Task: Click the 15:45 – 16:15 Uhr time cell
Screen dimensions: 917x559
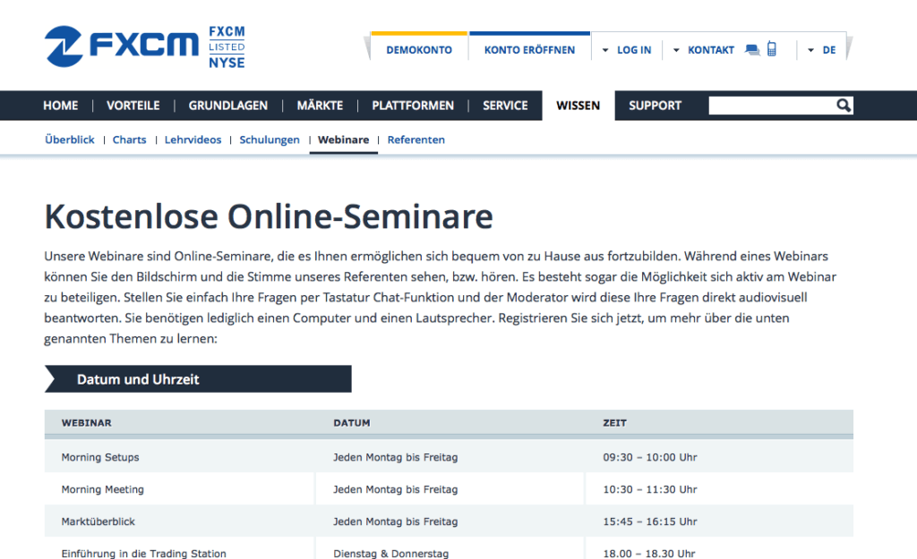Action: pos(650,521)
